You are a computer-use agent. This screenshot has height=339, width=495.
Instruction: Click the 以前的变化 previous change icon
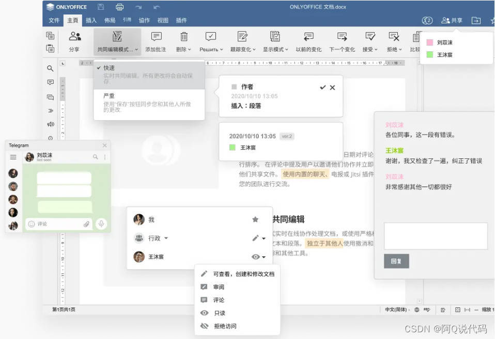click(x=308, y=37)
